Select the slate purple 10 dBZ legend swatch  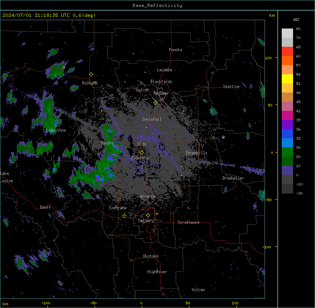tap(287, 170)
